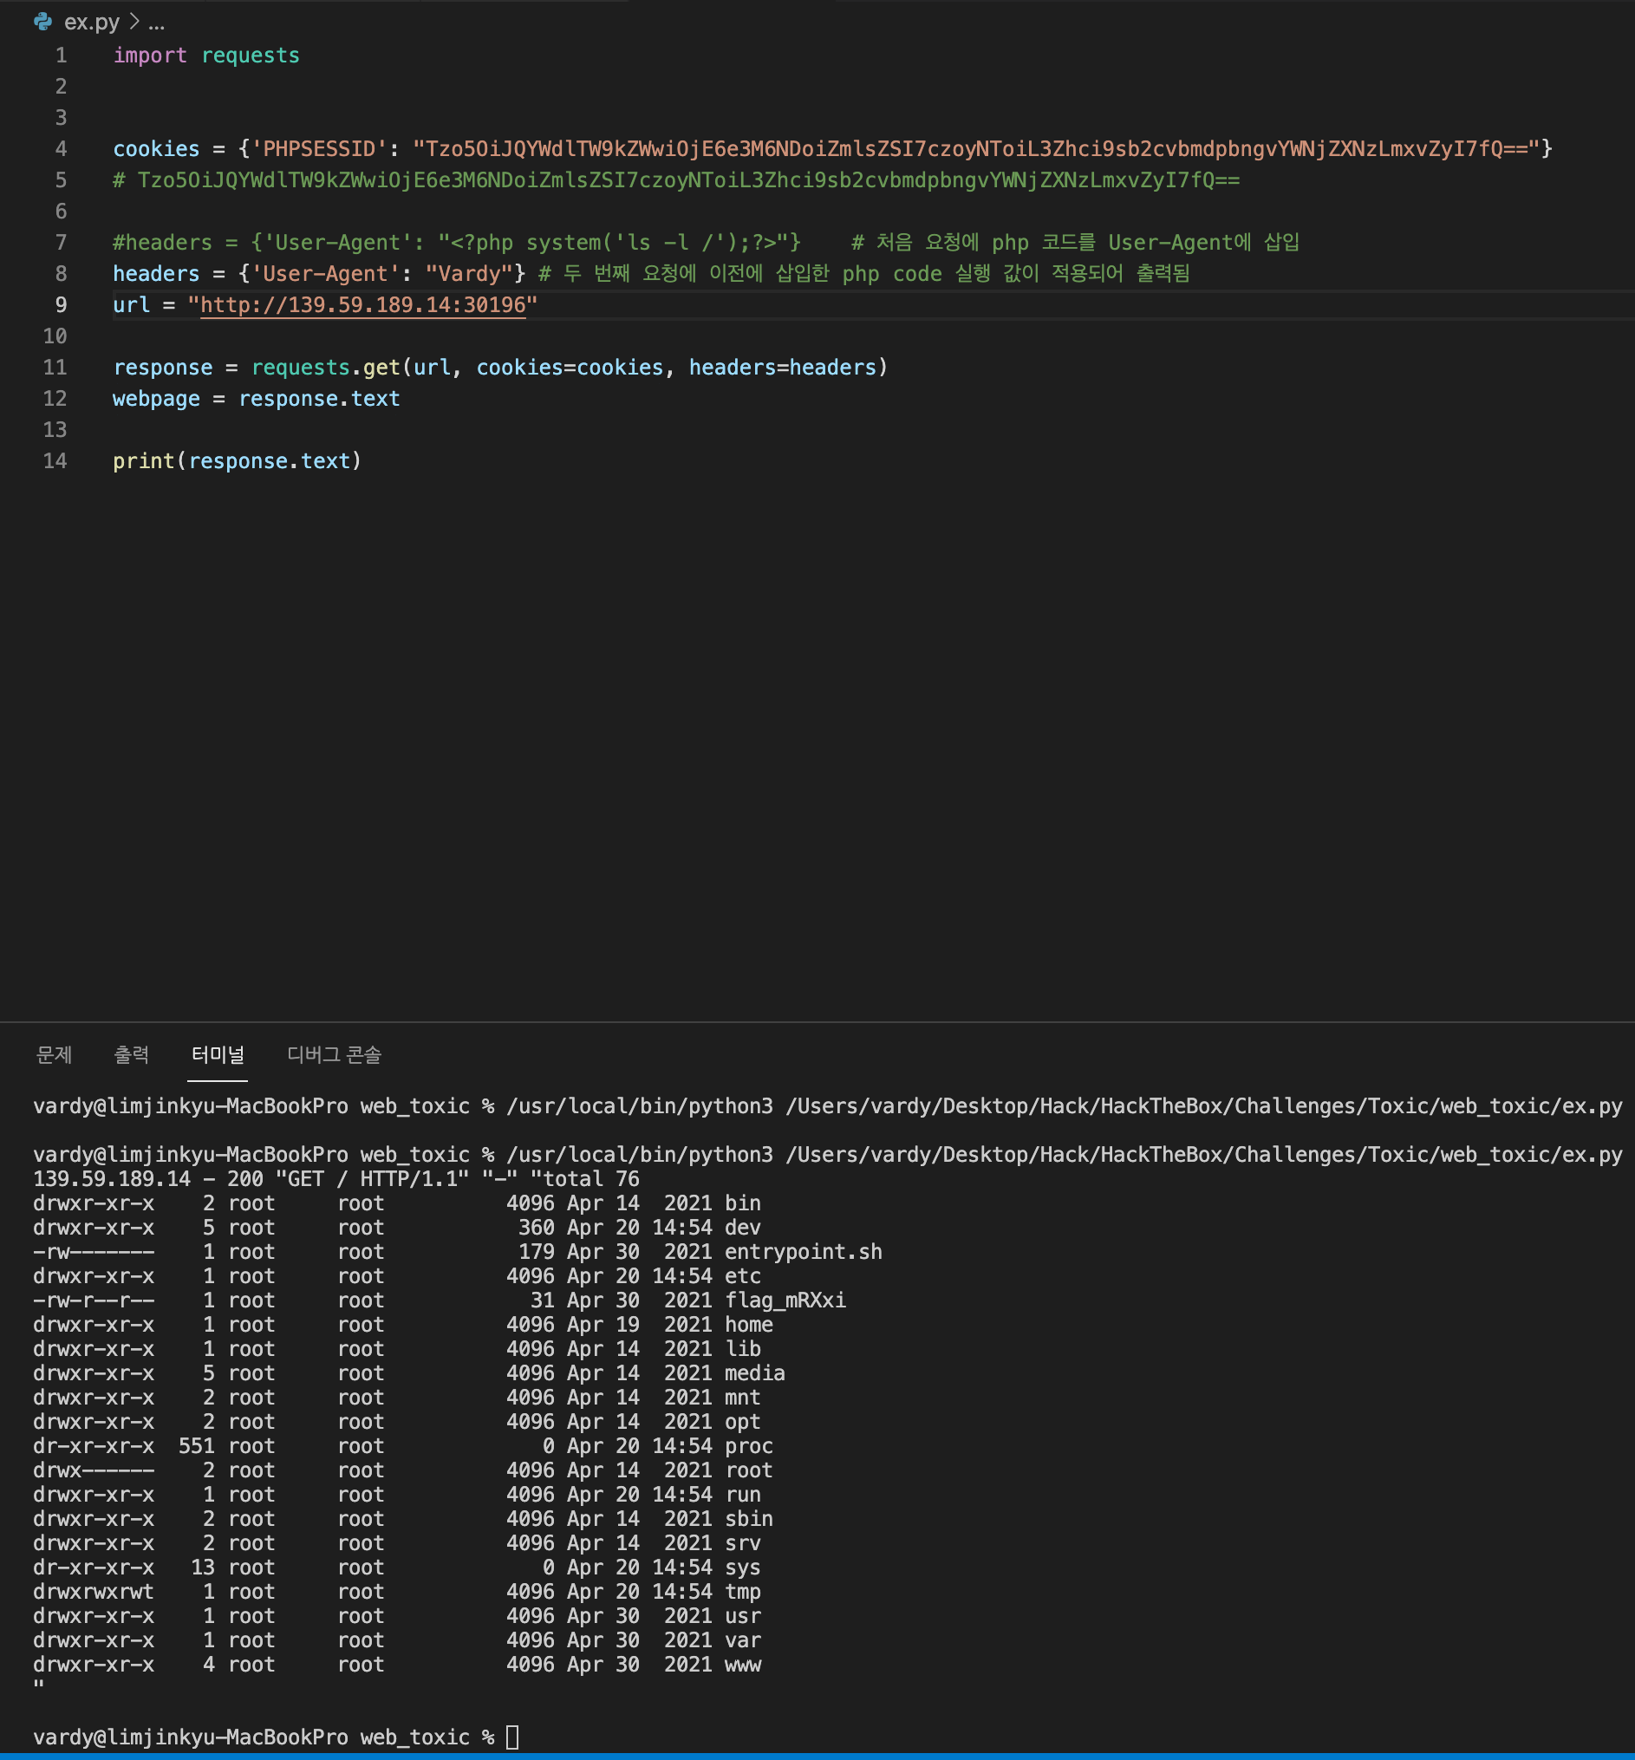Click the 'print' function on line 14
1635x1760 pixels.
pos(143,460)
